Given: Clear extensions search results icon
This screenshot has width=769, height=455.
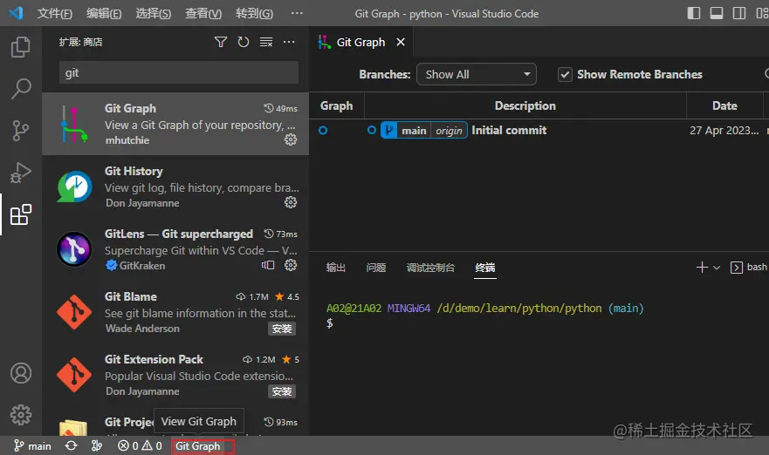Looking at the screenshot, I should [x=266, y=42].
